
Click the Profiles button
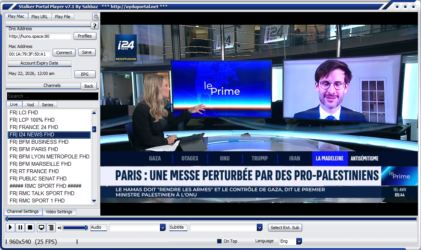click(85, 36)
